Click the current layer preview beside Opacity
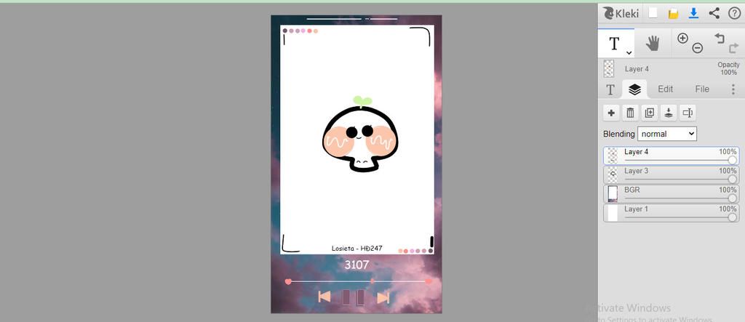The height and width of the screenshot is (322, 745). point(609,68)
